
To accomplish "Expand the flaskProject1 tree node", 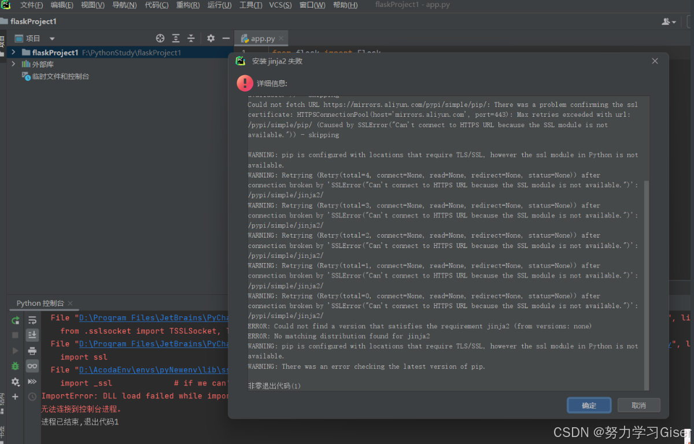I will click(13, 53).
